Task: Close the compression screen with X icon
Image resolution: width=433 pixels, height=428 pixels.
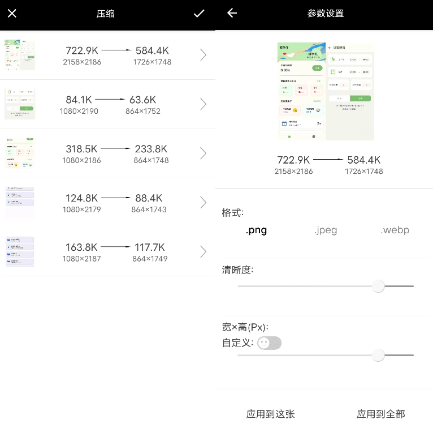Action: point(12,14)
